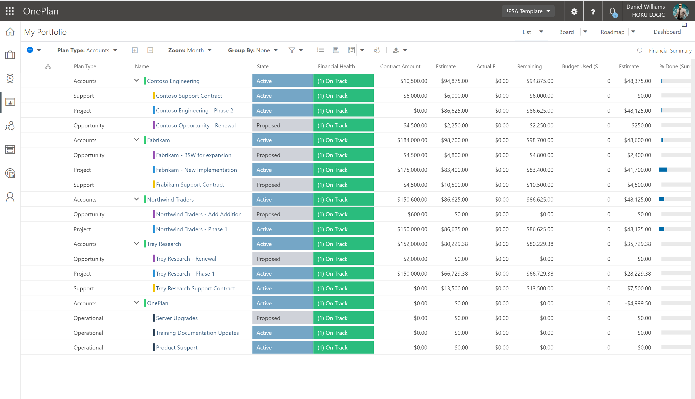Open the resource people icon in sidebar
695x399 pixels.
tap(10, 126)
